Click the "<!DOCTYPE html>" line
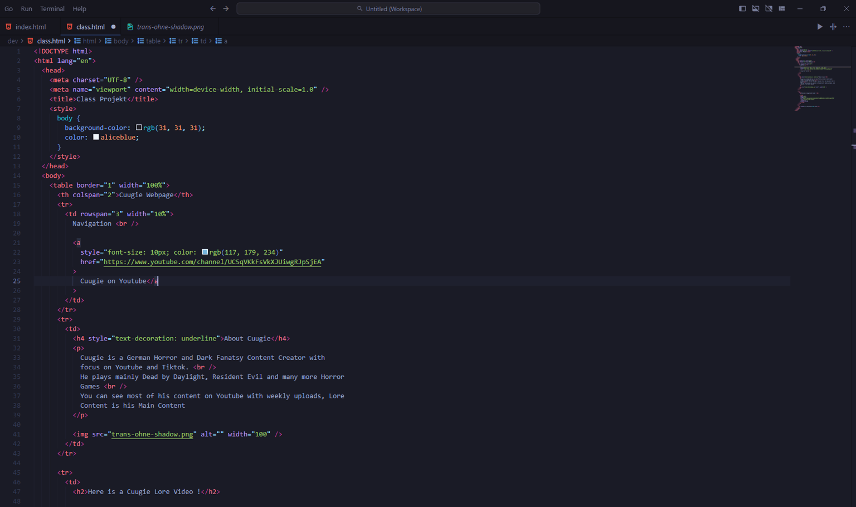856x507 pixels. 63,51
